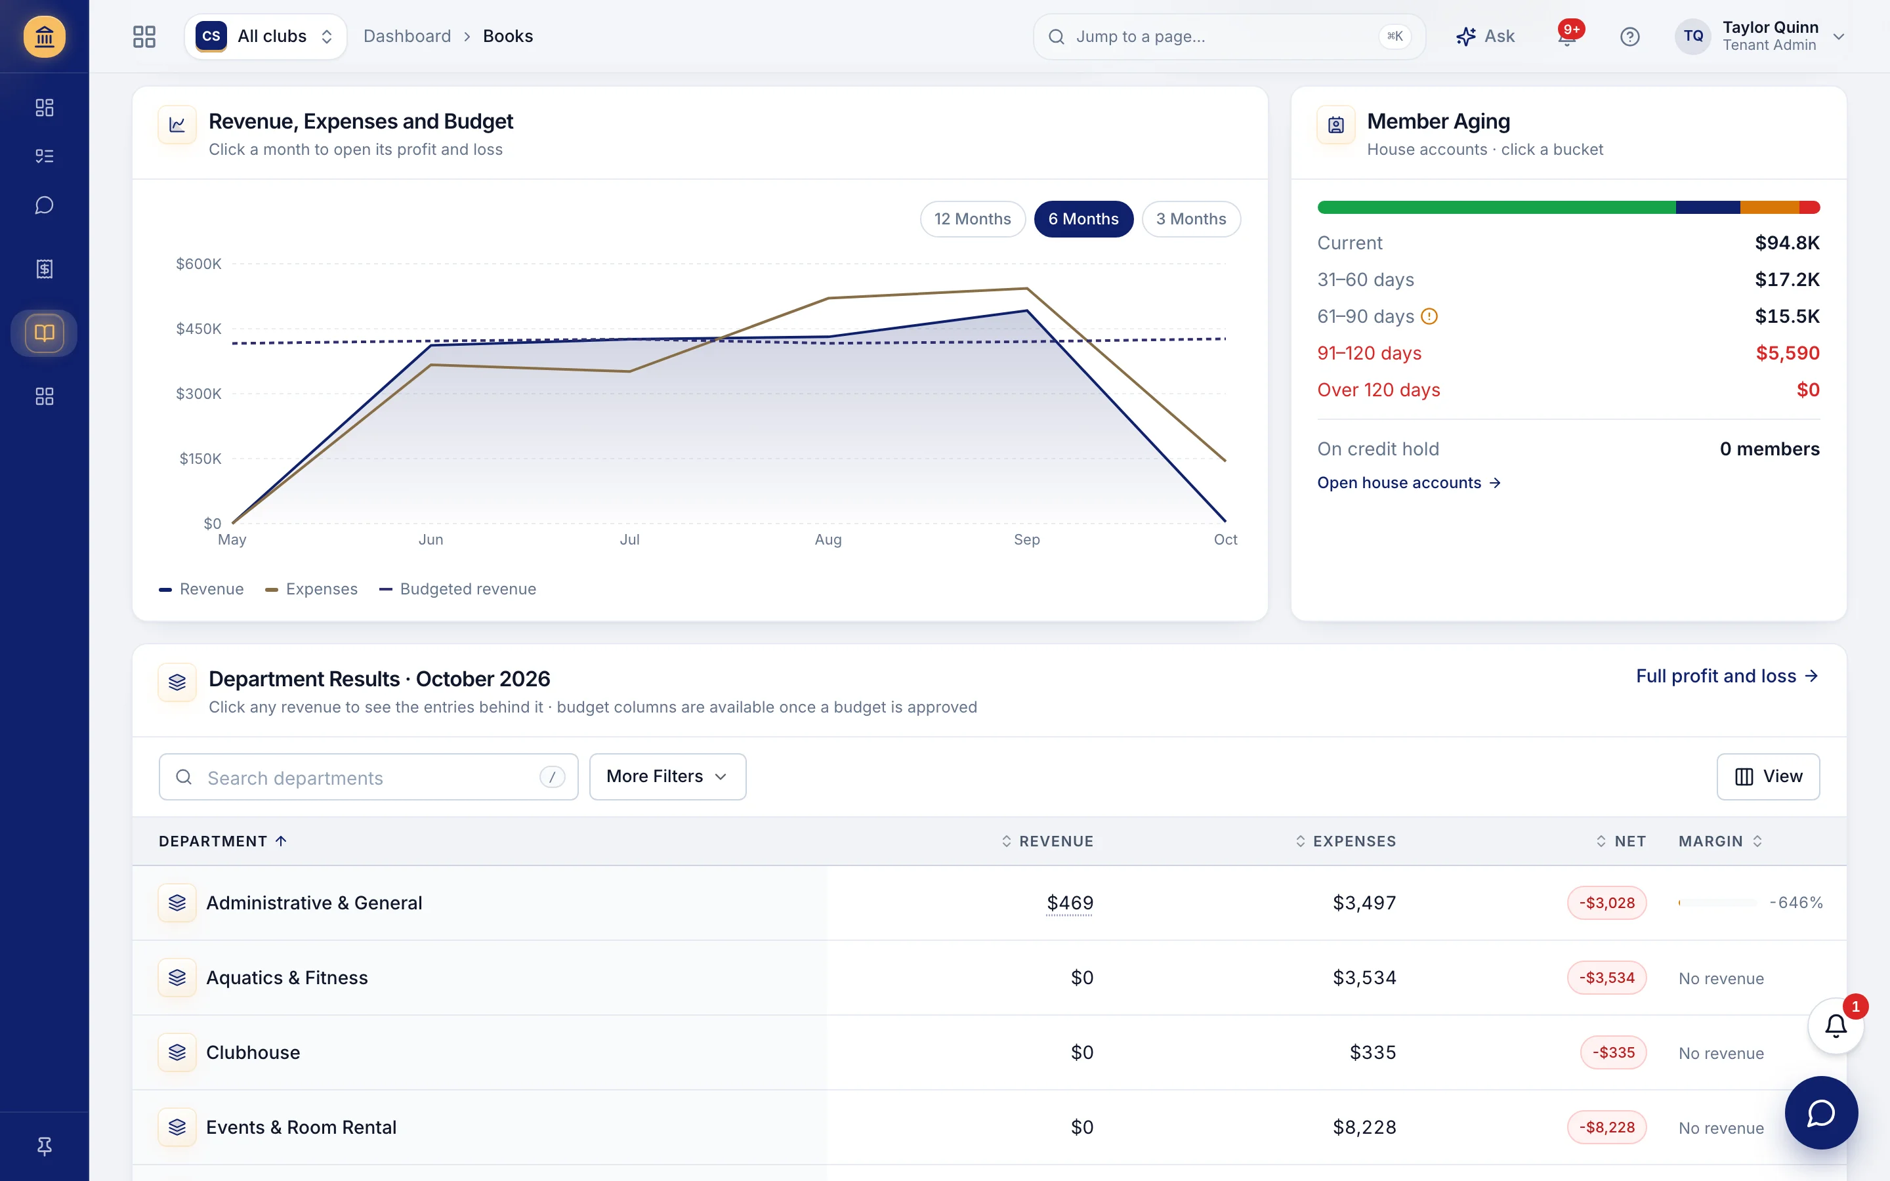Click the orange aging bar segment
The width and height of the screenshot is (1890, 1181).
(1770, 207)
